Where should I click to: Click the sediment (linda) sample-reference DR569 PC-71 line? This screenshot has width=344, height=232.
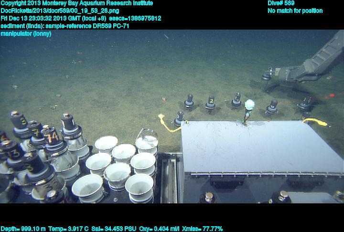click(64, 26)
